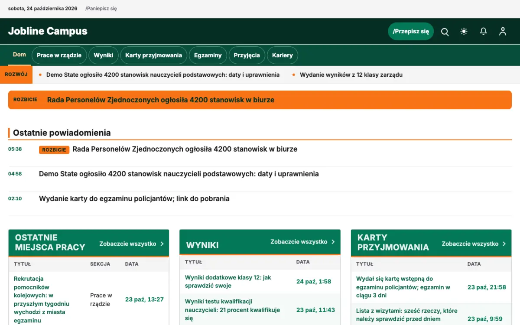Open Wyniki dodatkowe klasy 12 result
520x325 pixels.
pyautogui.click(x=228, y=282)
